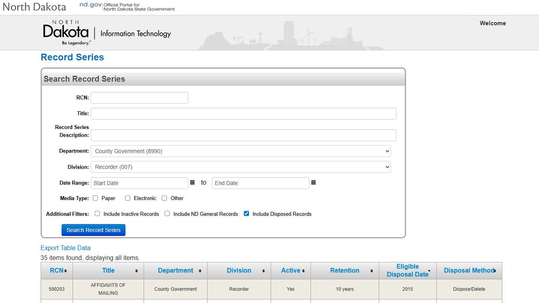
Task: Check the Electronic media type option
Action: 127,198
